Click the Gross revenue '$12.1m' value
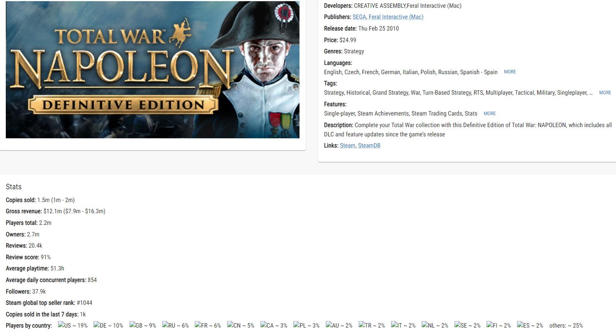616x333 pixels. (53, 211)
